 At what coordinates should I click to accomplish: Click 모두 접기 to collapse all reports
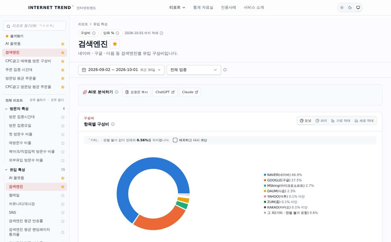(57, 100)
